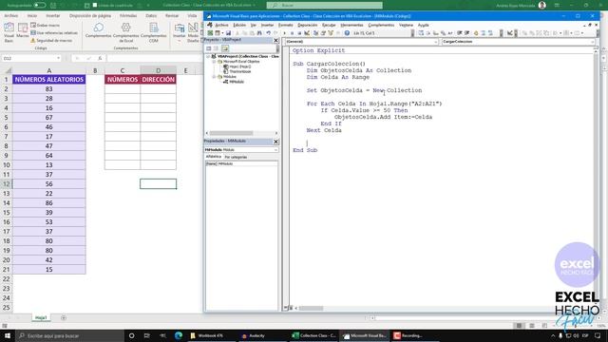
Task: Open the Object Browser icon in VBA toolbar
Action: click(331, 33)
